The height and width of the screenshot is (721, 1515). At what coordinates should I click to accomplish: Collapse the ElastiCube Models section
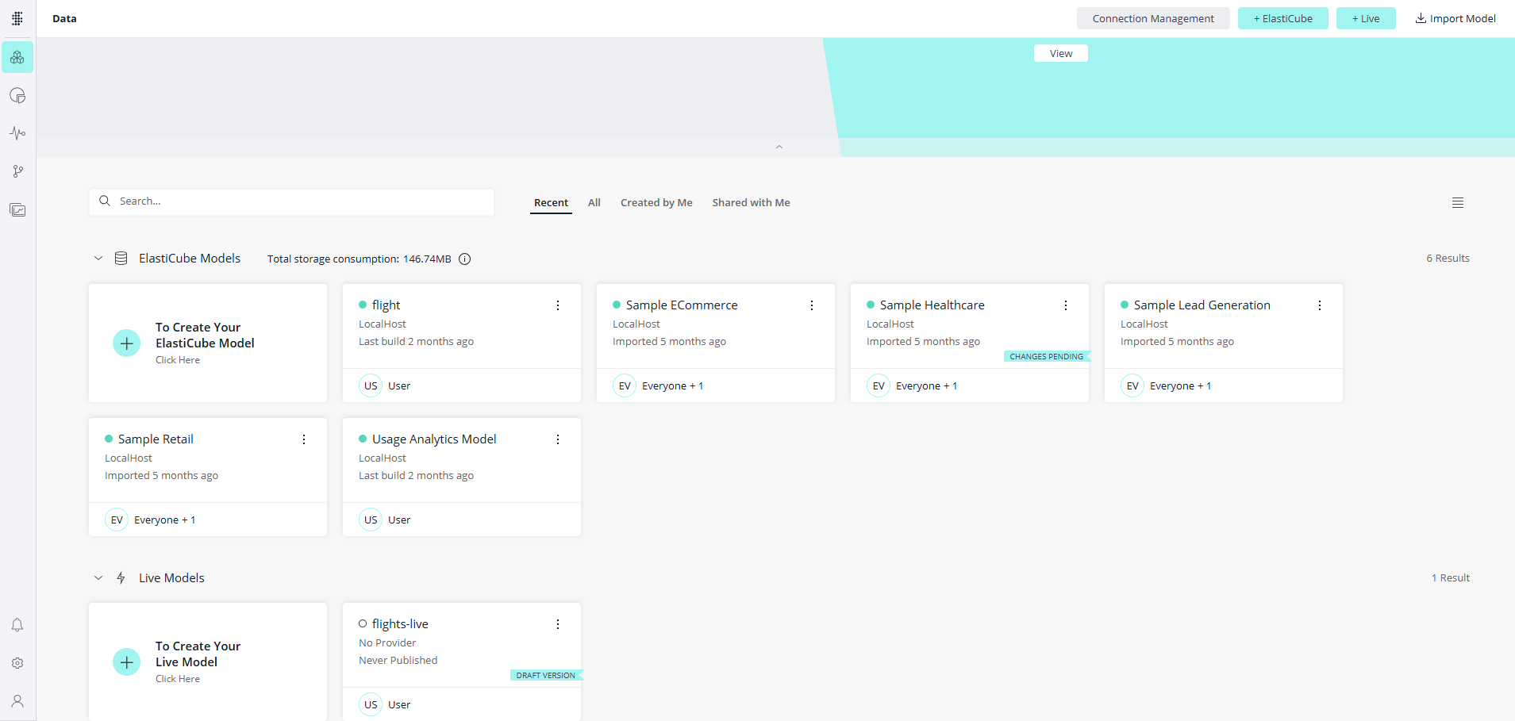[x=98, y=259]
